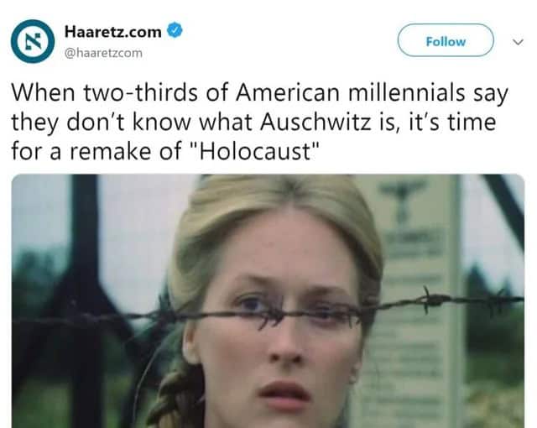537x428 pixels.
Task: Click the quoted "Holocaust" title in tweet
Action: click(257, 151)
